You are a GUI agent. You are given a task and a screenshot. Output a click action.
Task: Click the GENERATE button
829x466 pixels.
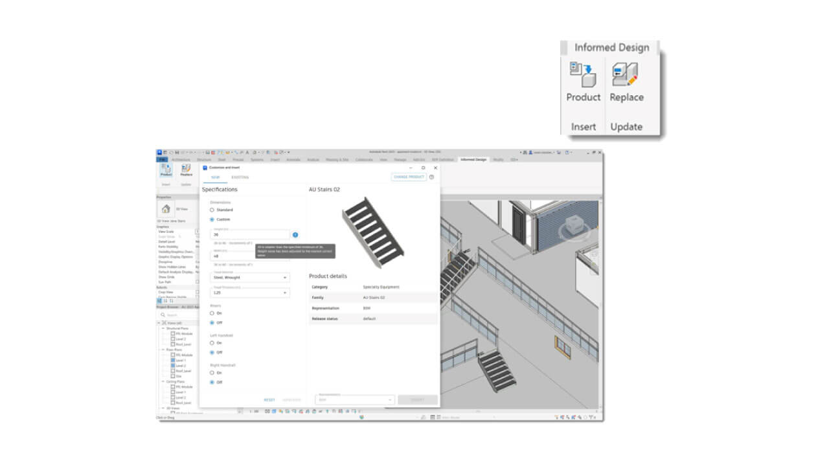pyautogui.click(x=291, y=400)
